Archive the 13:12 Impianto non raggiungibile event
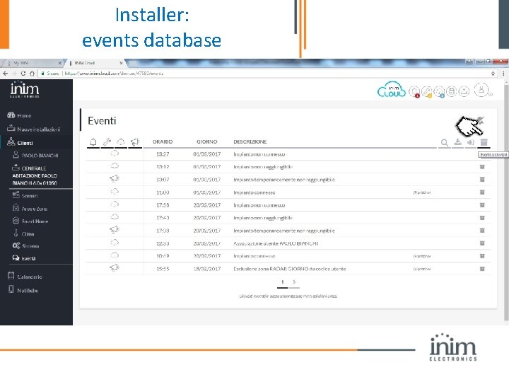509x382 pixels. pos(482,167)
